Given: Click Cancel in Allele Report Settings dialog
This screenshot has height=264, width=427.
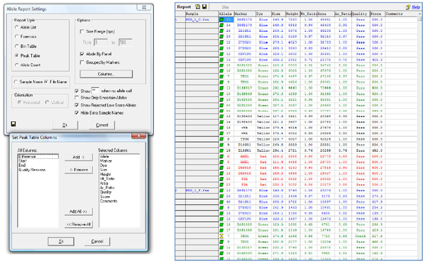Looking at the screenshot, I should [x=102, y=125].
